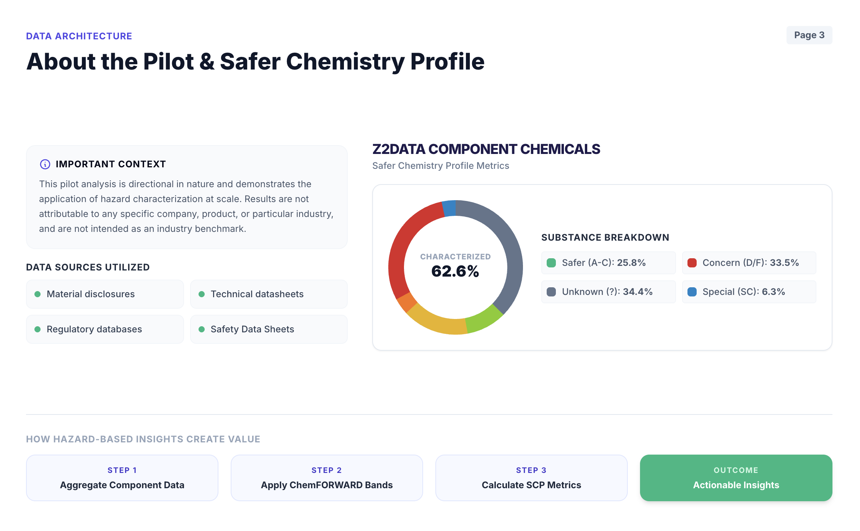Click the green dot next to Safety Data Sheets
Viewport: 860px width, 531px height.
click(202, 329)
